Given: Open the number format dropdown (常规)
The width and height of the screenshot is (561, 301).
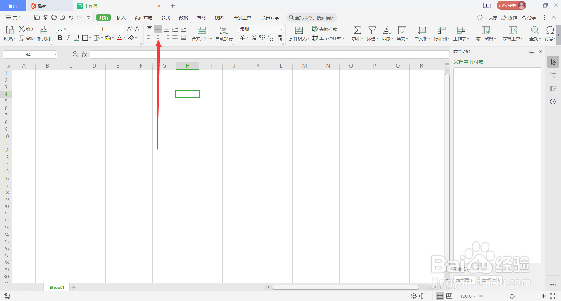Looking at the screenshot, I should [282, 29].
